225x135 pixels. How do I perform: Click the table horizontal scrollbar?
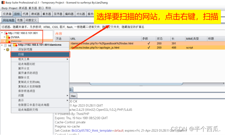click(136, 84)
